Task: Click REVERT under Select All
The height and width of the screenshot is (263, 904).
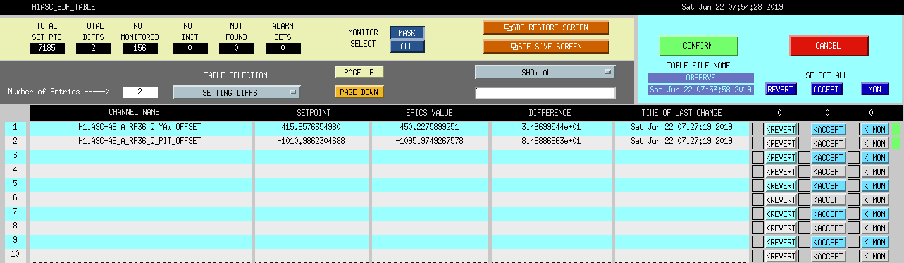Action: pyautogui.click(x=780, y=90)
